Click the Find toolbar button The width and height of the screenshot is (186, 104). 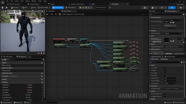[33, 8]
